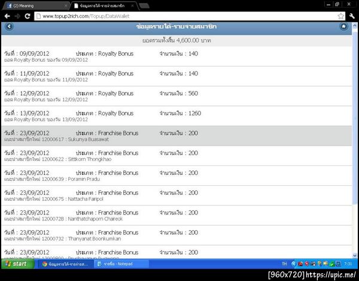The image size is (359, 281).
Task: Open the Windows start button
Action: [x=18, y=264]
